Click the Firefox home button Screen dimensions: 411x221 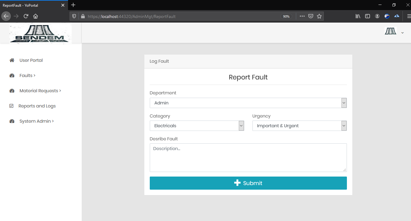click(x=36, y=16)
